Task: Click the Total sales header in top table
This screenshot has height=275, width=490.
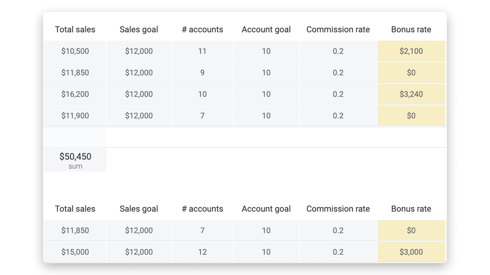Action: [75, 30]
